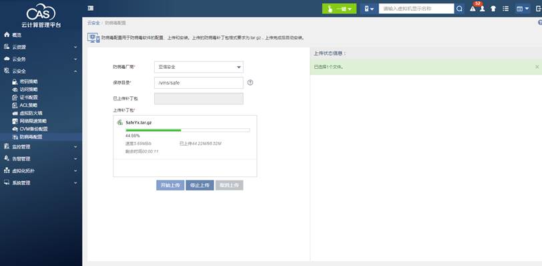
Task: Expand the 云资源 sidebar section
Action: (x=41, y=47)
